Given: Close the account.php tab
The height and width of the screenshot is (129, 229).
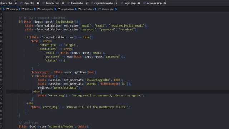Looking at the screenshot, I should coord(165,3).
